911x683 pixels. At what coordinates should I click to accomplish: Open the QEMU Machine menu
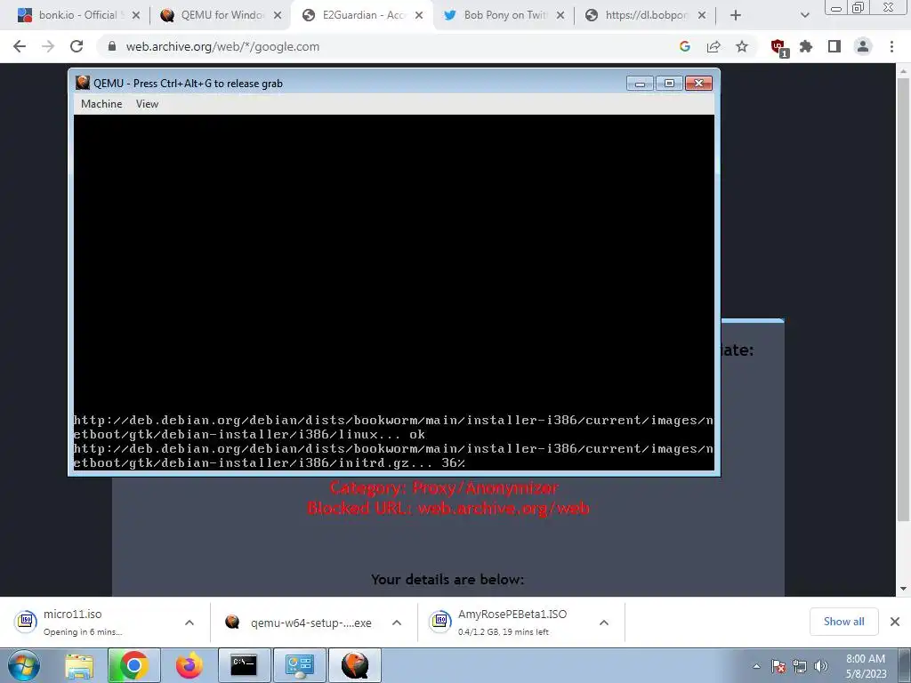tap(101, 104)
